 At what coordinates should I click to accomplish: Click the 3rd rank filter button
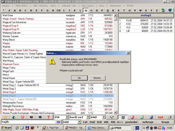pos(99,122)
